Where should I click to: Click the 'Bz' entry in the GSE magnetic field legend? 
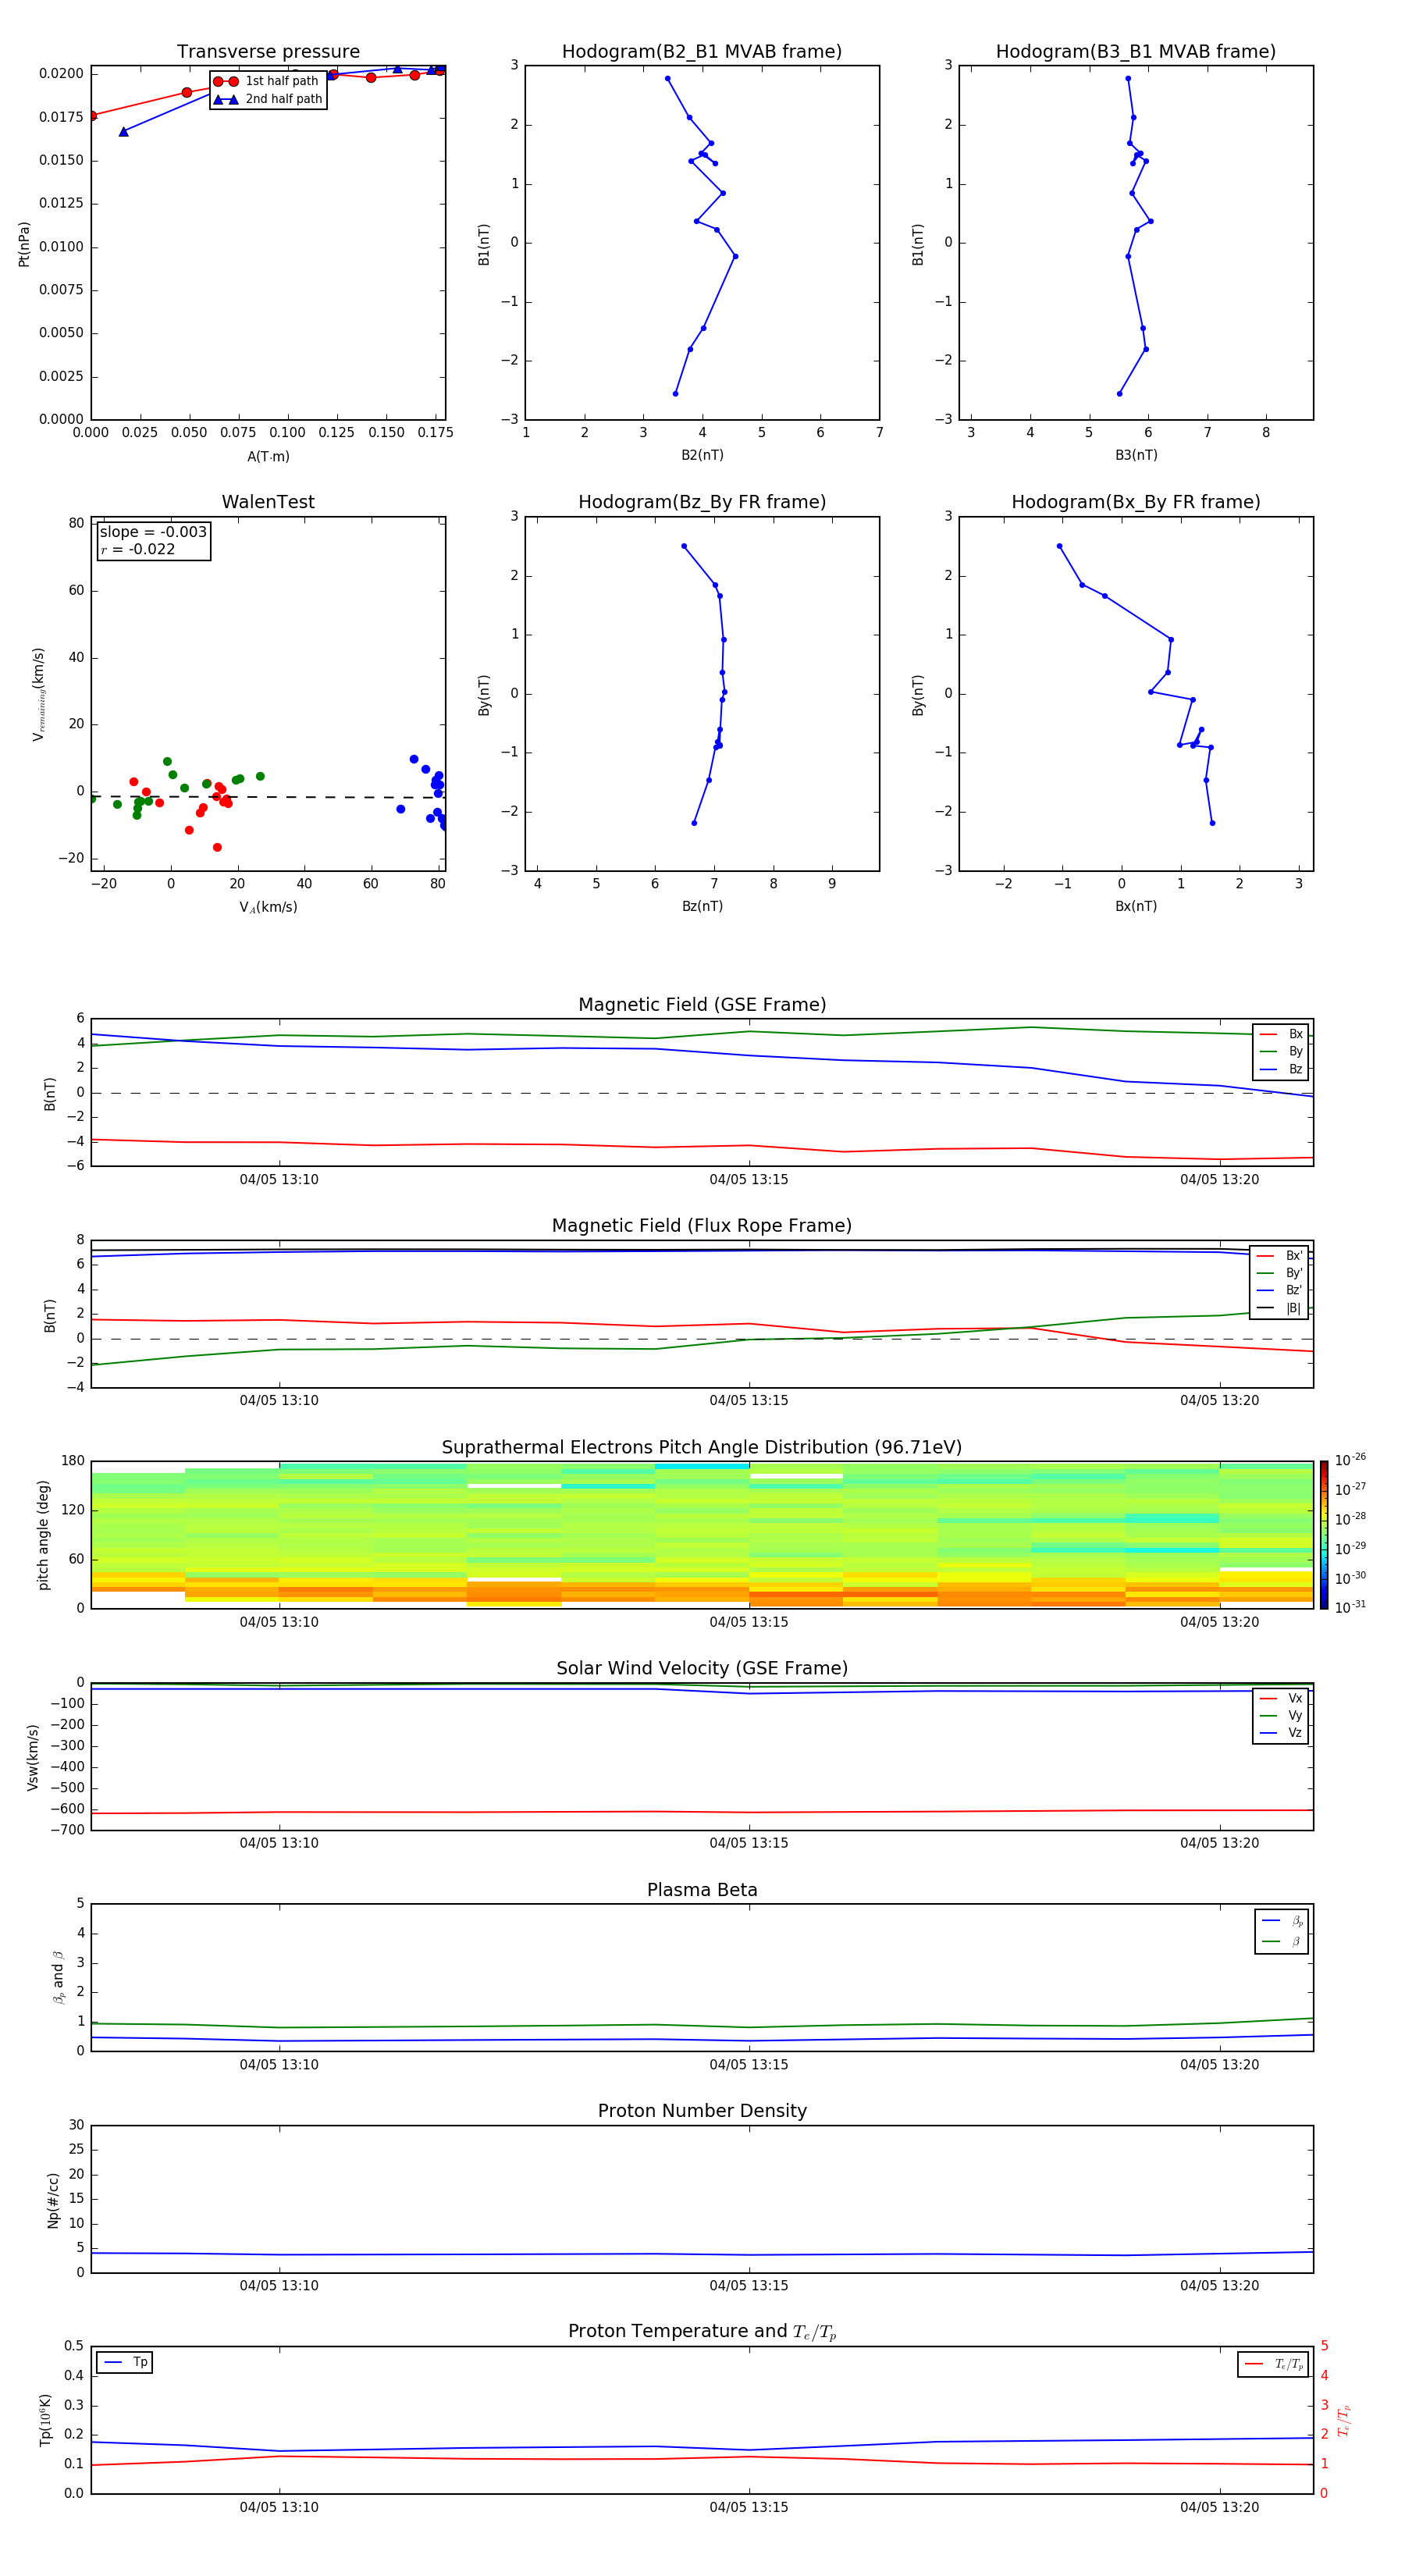point(1281,1070)
